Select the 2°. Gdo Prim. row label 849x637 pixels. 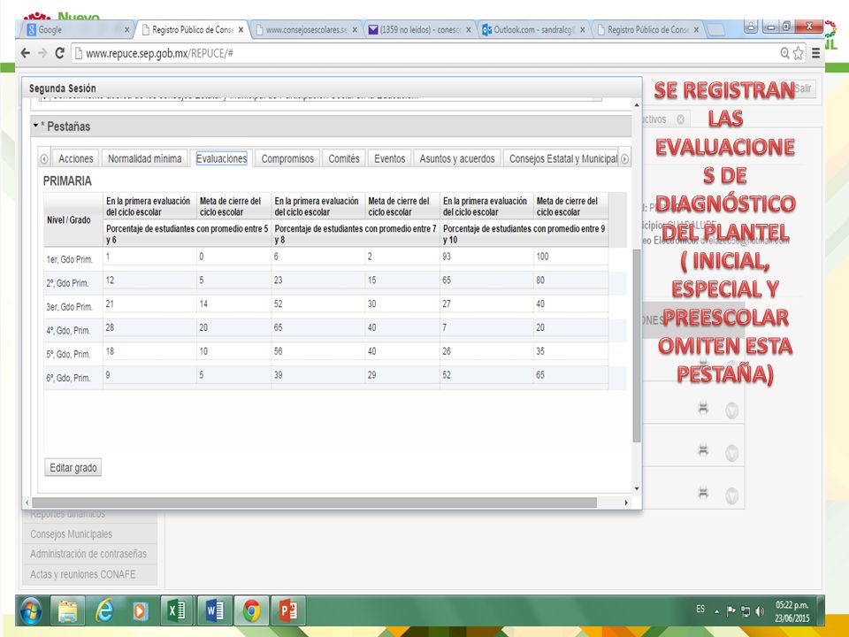pyautogui.click(x=68, y=283)
